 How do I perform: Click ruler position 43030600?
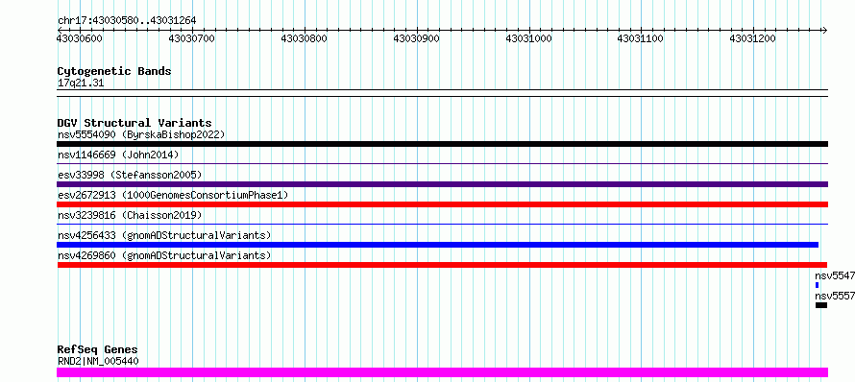[x=79, y=38]
